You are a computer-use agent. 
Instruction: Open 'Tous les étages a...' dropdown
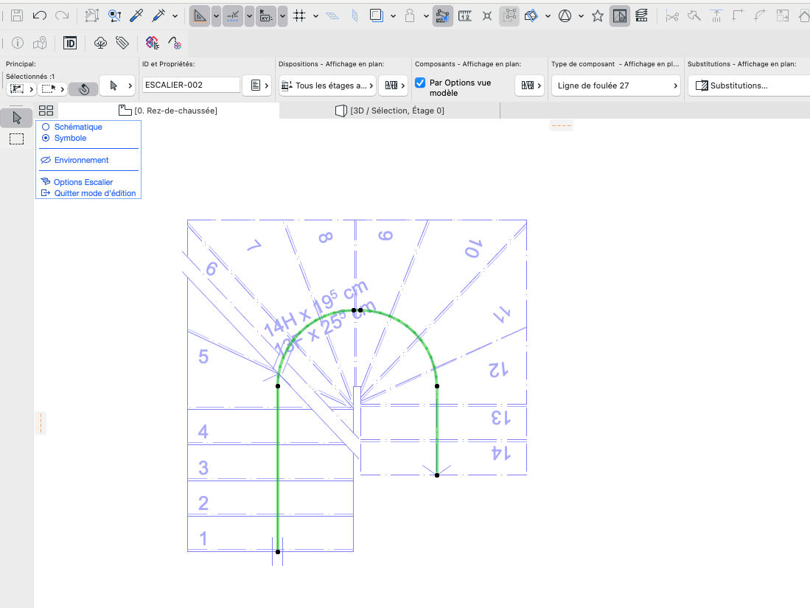click(327, 85)
